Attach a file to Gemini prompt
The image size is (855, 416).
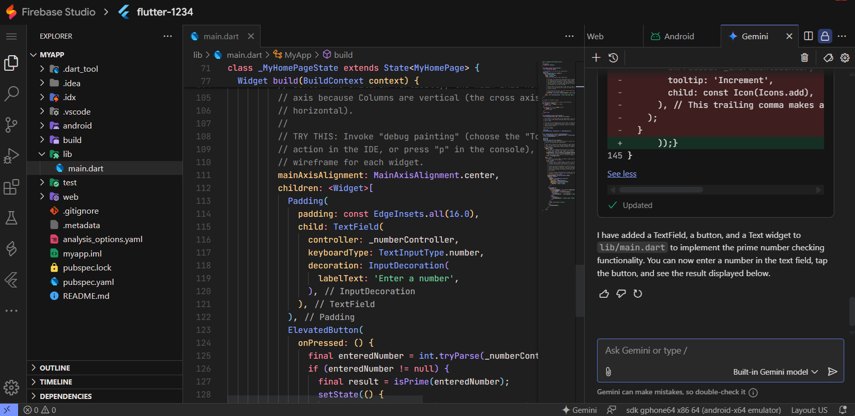click(608, 372)
